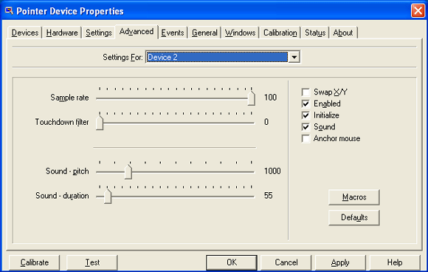
Task: Click the Pointer Device Properties title icon
Action: 9,11
